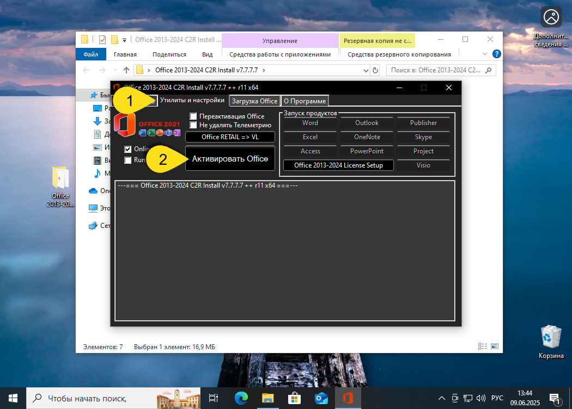Expand the ribbon options chevron near the Help icon
Image resolution: width=572 pixels, height=409 pixels.
pyautogui.click(x=485, y=54)
